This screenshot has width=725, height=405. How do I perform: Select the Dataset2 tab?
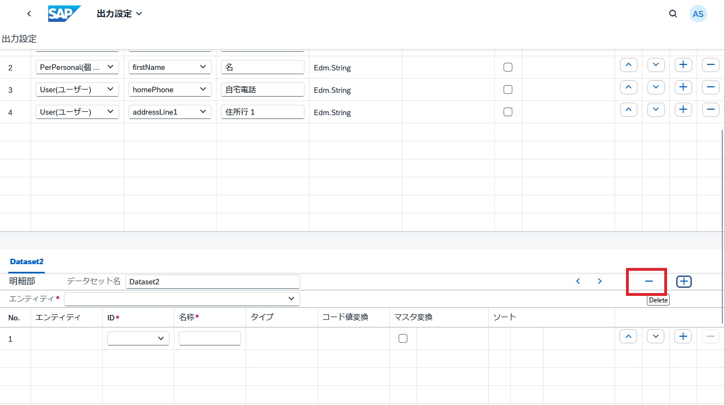click(26, 261)
